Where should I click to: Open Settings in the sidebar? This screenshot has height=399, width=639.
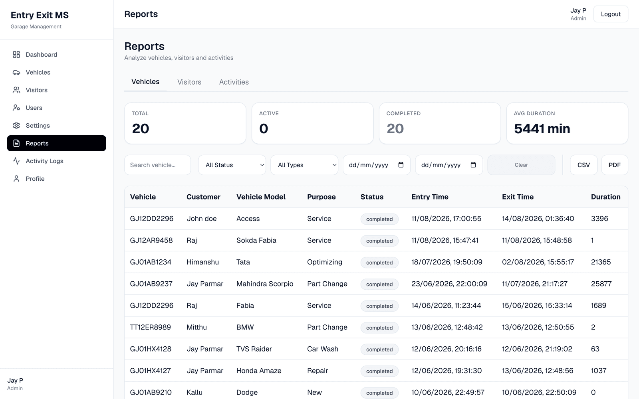[x=57, y=125]
